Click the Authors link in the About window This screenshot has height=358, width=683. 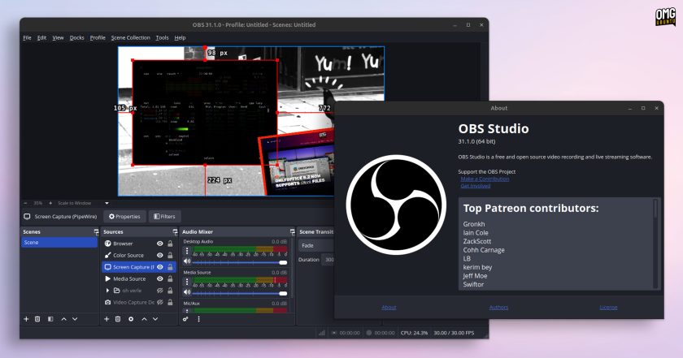tap(498, 307)
